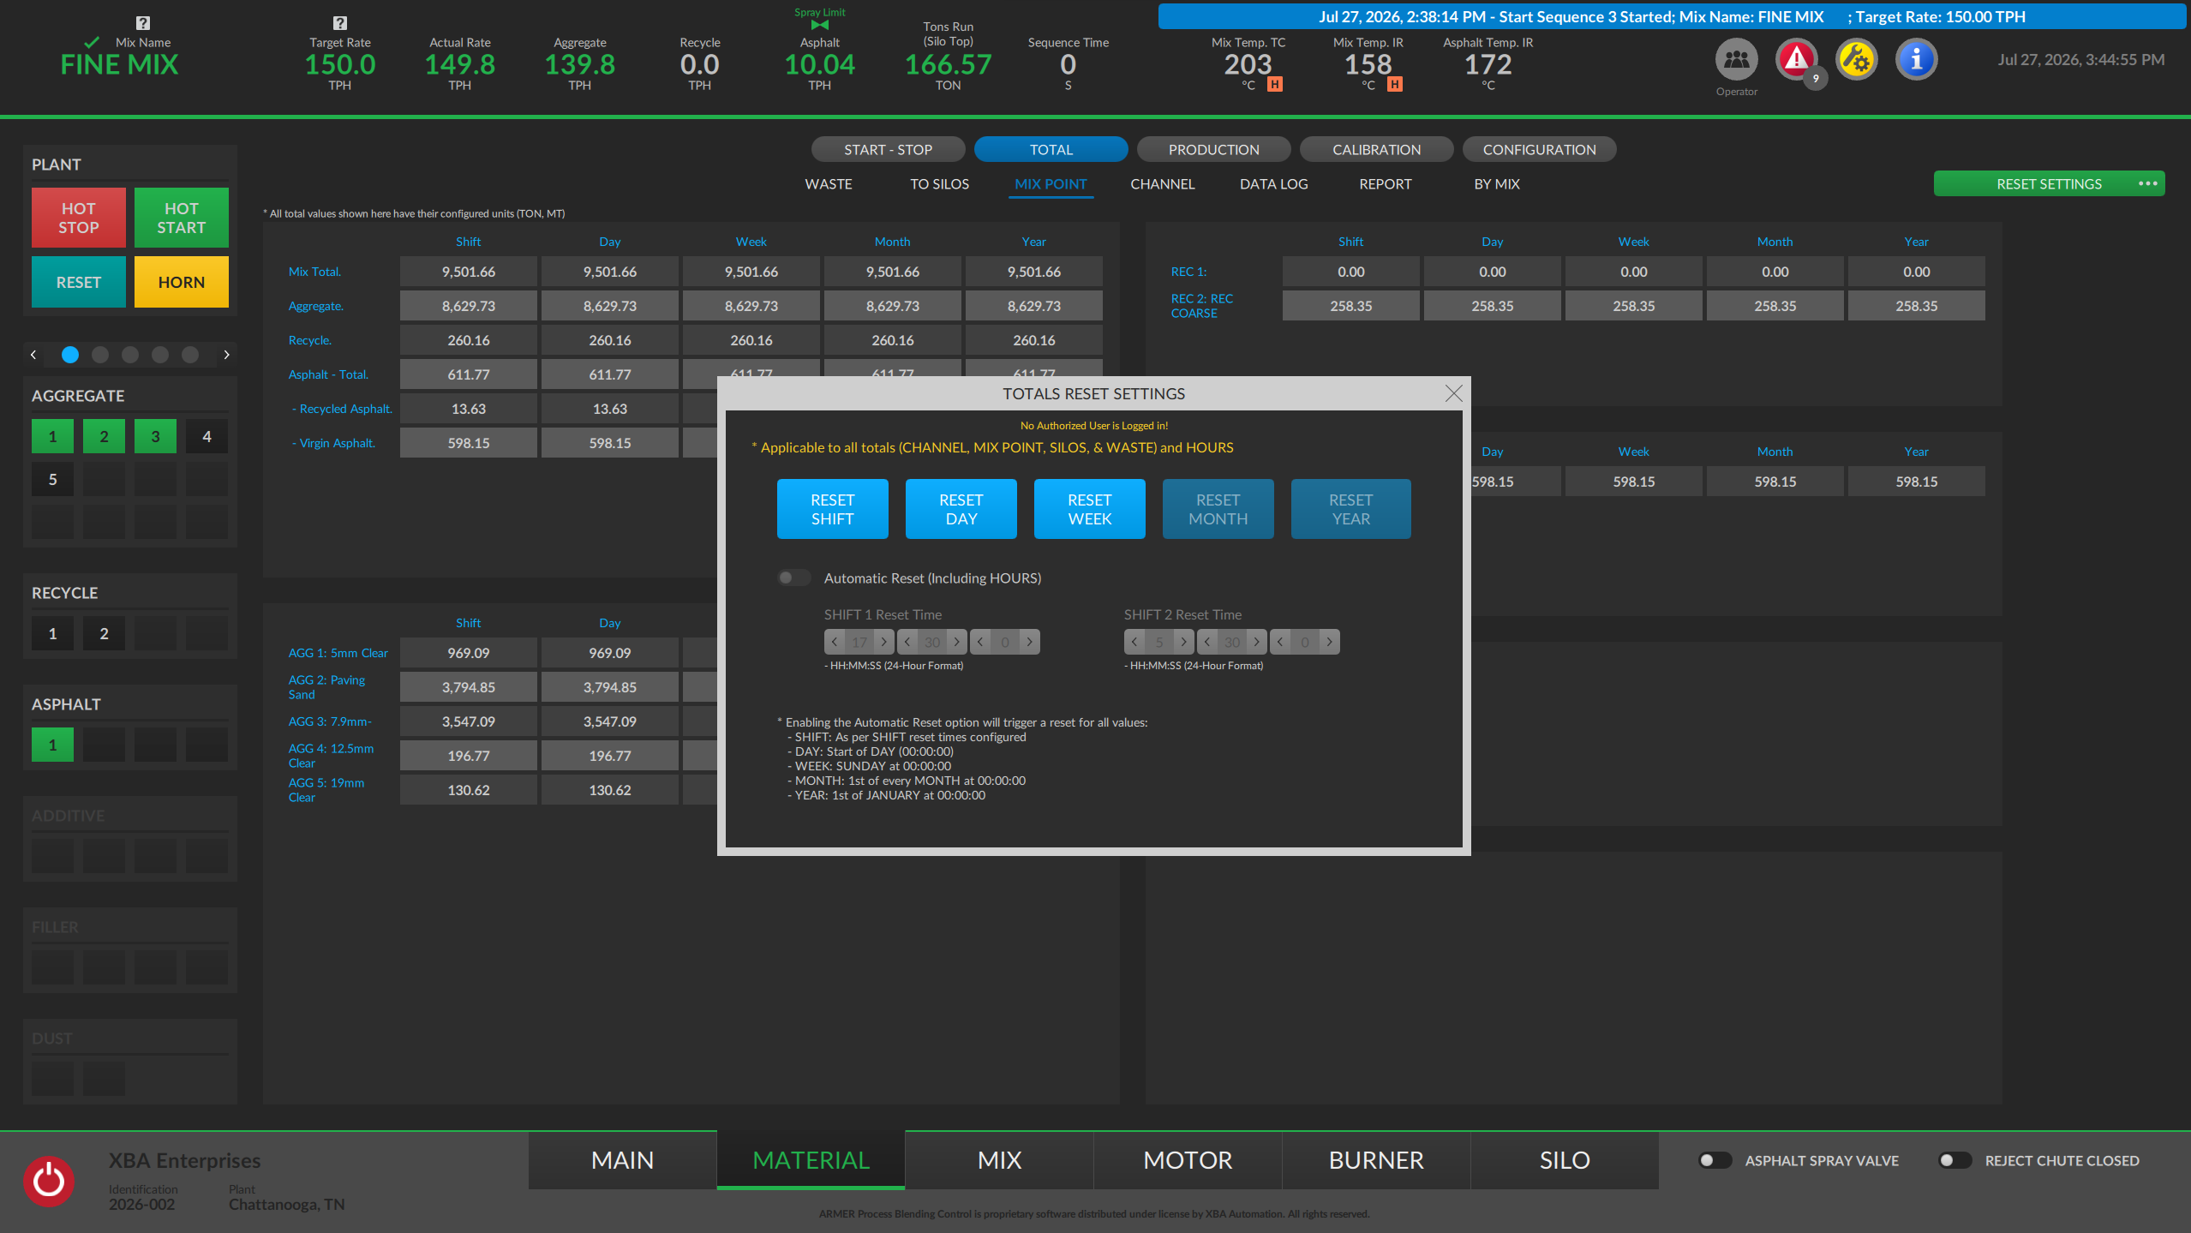This screenshot has height=1233, width=2191.
Task: Switch to the CHANNEL sub-tab
Action: pyautogui.click(x=1162, y=184)
